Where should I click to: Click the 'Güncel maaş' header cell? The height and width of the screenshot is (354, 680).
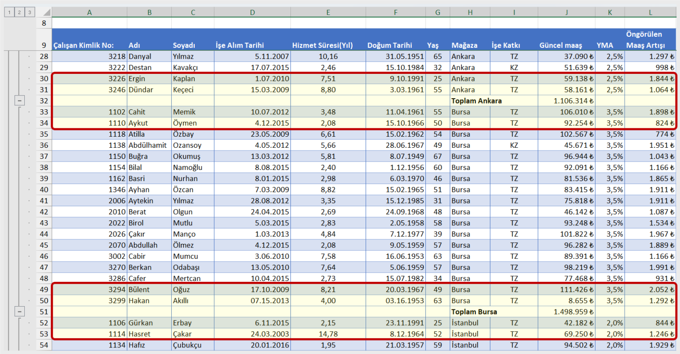point(566,40)
